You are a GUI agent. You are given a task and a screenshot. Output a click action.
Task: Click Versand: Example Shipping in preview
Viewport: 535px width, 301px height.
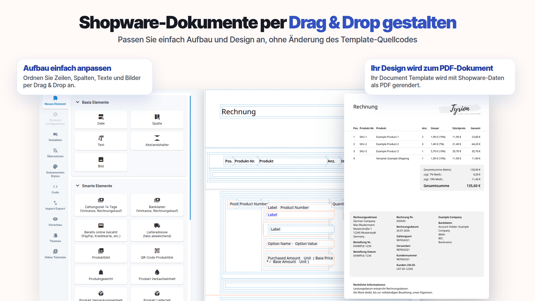[x=392, y=159]
